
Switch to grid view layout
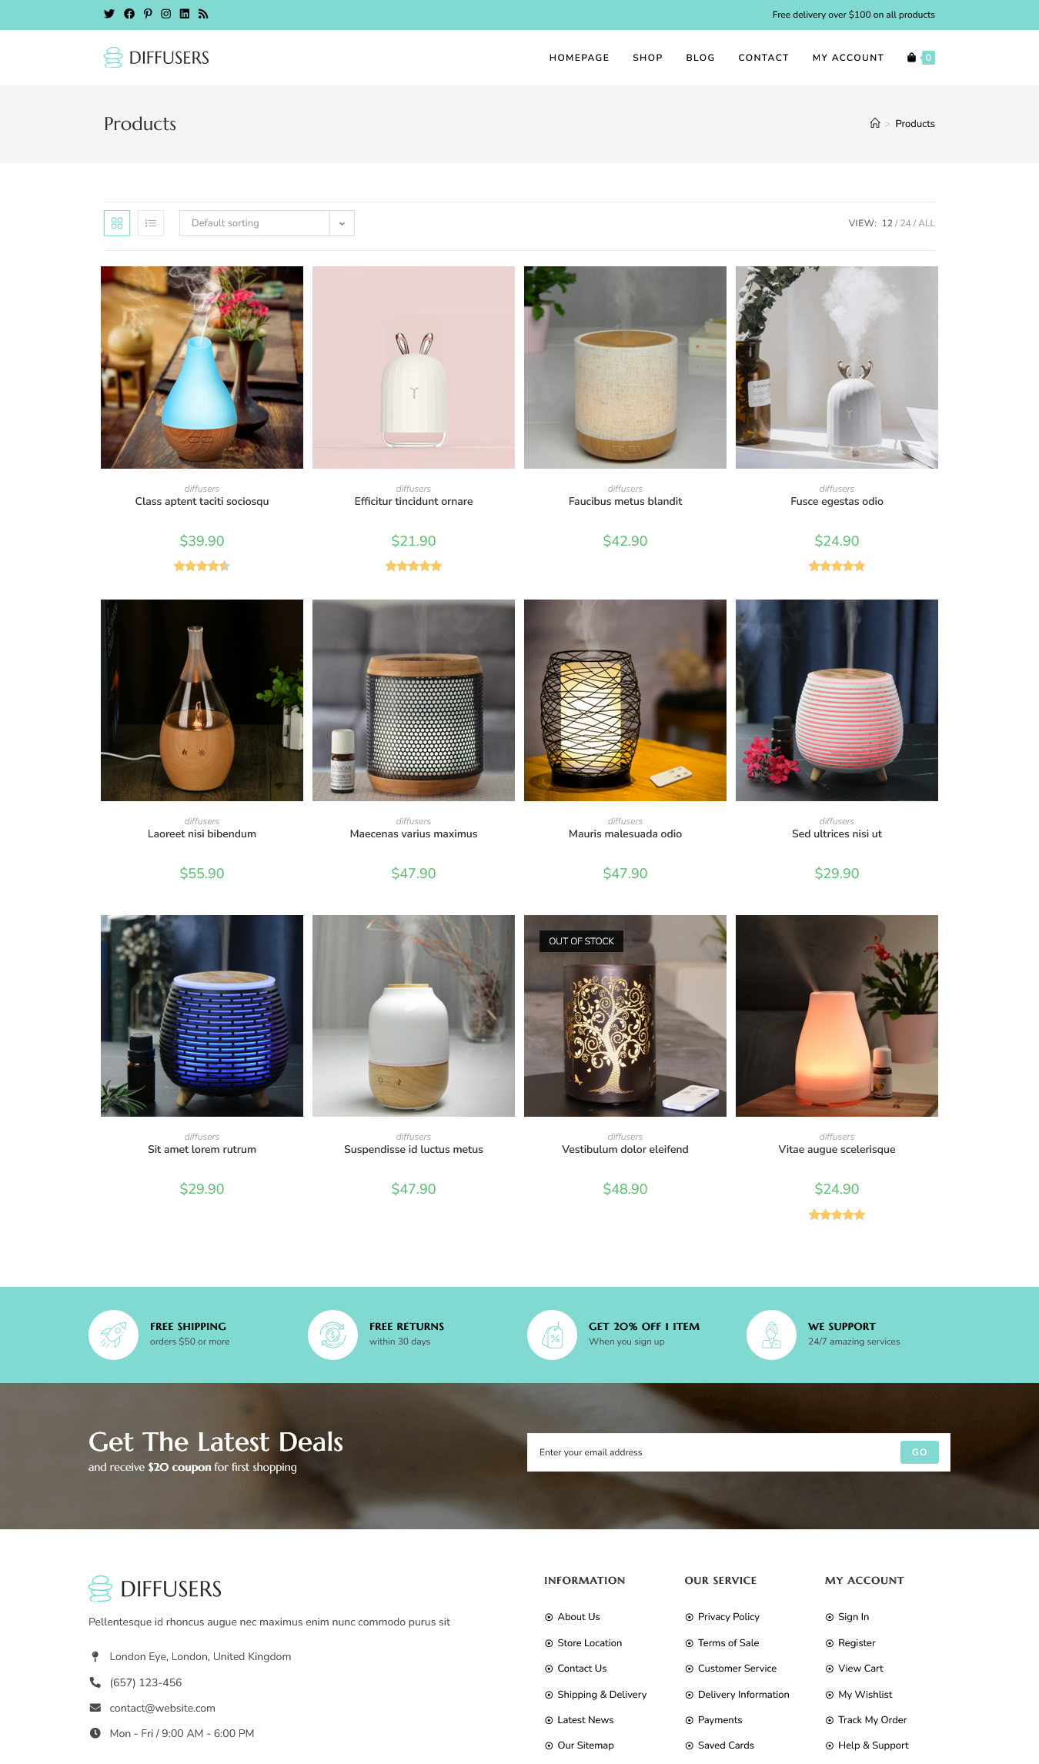pos(117,223)
